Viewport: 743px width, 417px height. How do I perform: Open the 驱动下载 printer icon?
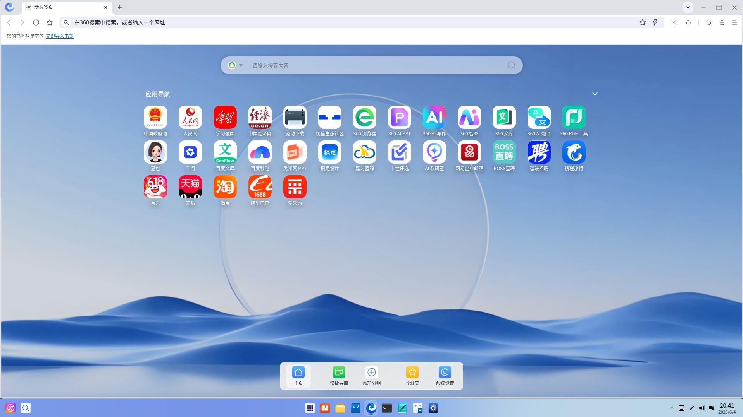click(x=295, y=117)
